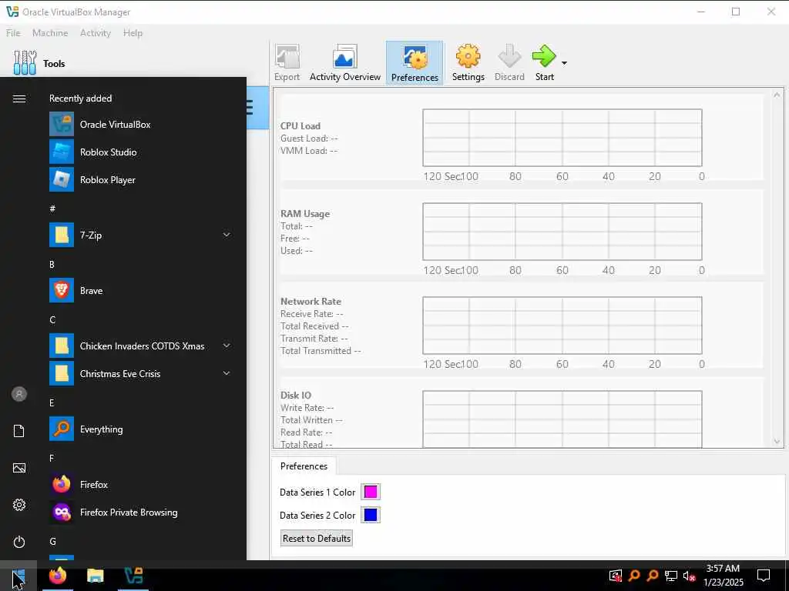Launch Roblox Player from Start menu
The height and width of the screenshot is (591, 789).
tap(141, 179)
